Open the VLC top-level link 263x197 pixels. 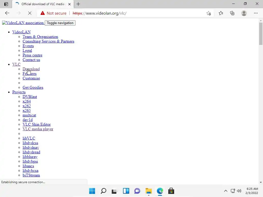[x=16, y=64]
